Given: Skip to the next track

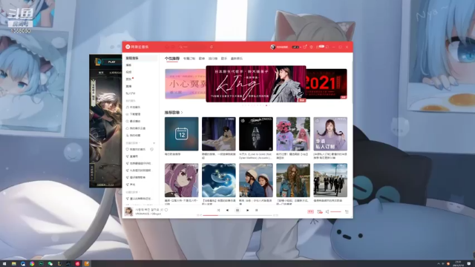Looking at the screenshot, I should 247,210.
